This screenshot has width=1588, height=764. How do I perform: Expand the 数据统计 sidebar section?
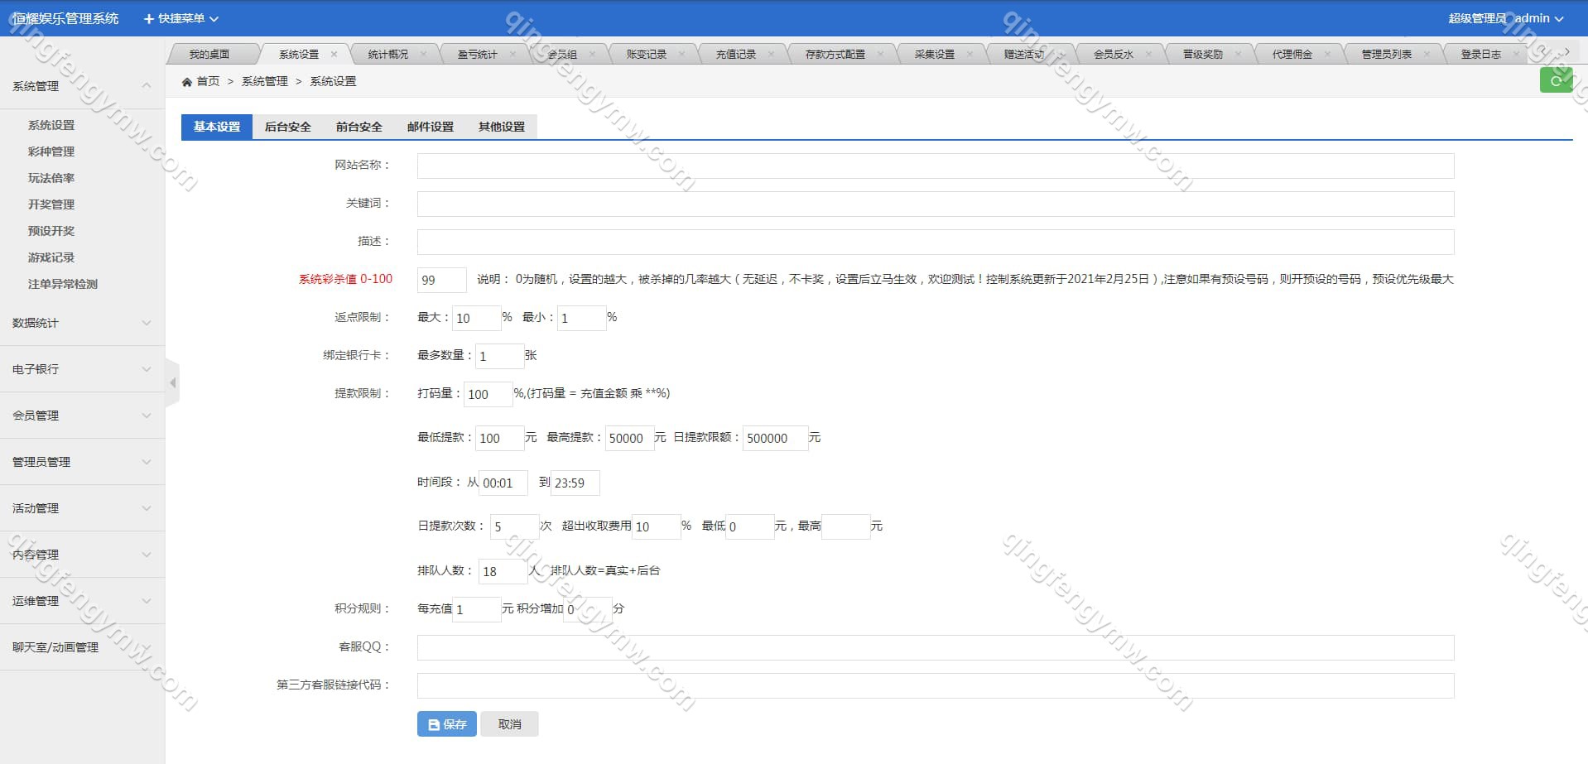(81, 323)
